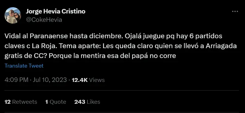Click the phrase Tema aparte in the tweet
This screenshot has width=245, height=113.
tap(75, 46)
